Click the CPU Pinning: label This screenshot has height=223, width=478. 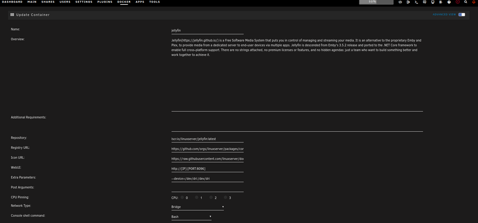tap(20, 197)
